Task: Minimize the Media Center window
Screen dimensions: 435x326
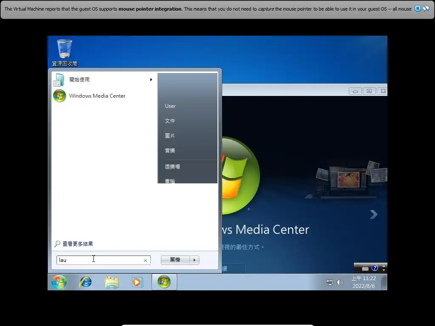Action: pyautogui.click(x=356, y=91)
